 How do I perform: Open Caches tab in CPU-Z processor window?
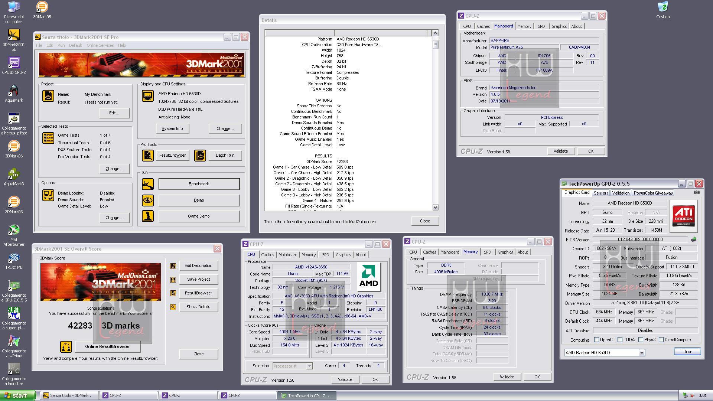(x=267, y=255)
